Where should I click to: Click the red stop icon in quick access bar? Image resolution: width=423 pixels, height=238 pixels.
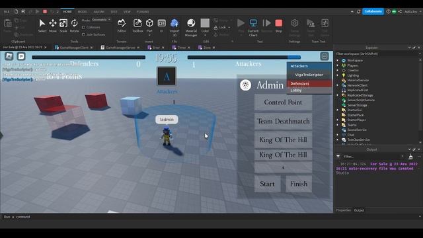point(45,12)
